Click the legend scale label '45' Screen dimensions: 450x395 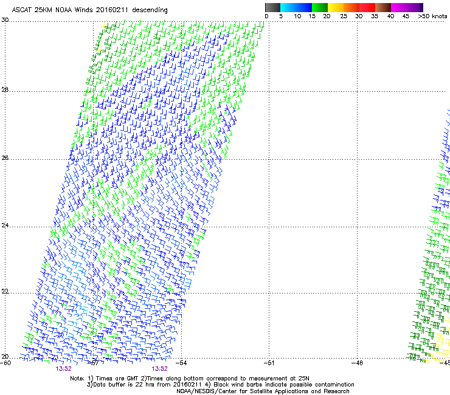pyautogui.click(x=406, y=16)
